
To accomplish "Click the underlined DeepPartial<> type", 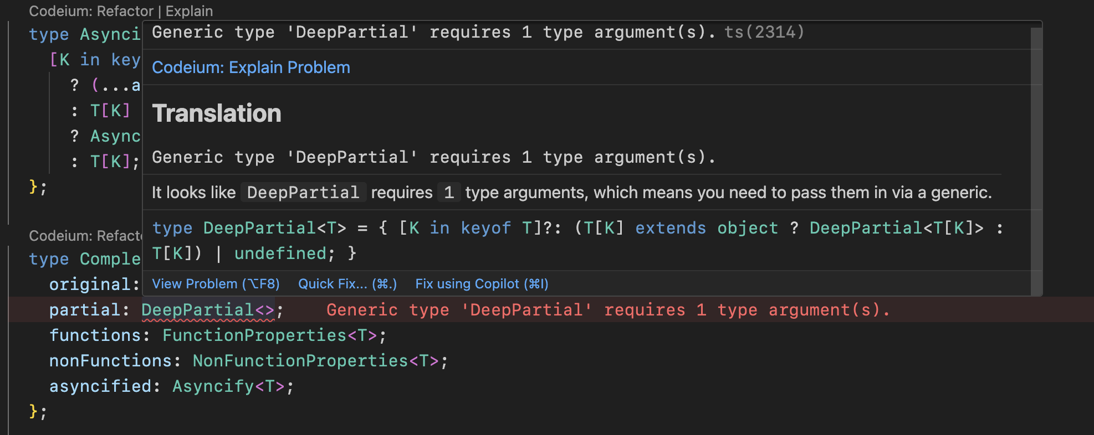I will pyautogui.click(x=208, y=310).
